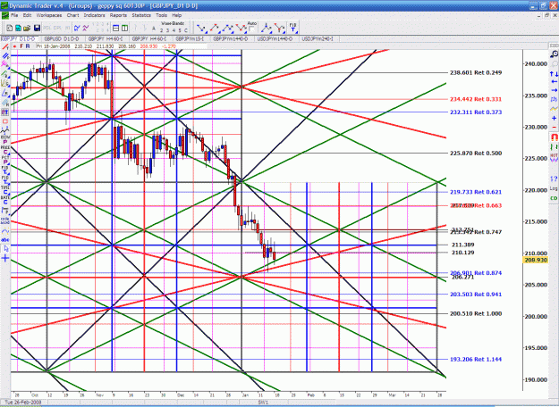Image resolution: width=559 pixels, height=407 pixels.
Task: Select the TIME C sidebar tool
Action: (5, 191)
